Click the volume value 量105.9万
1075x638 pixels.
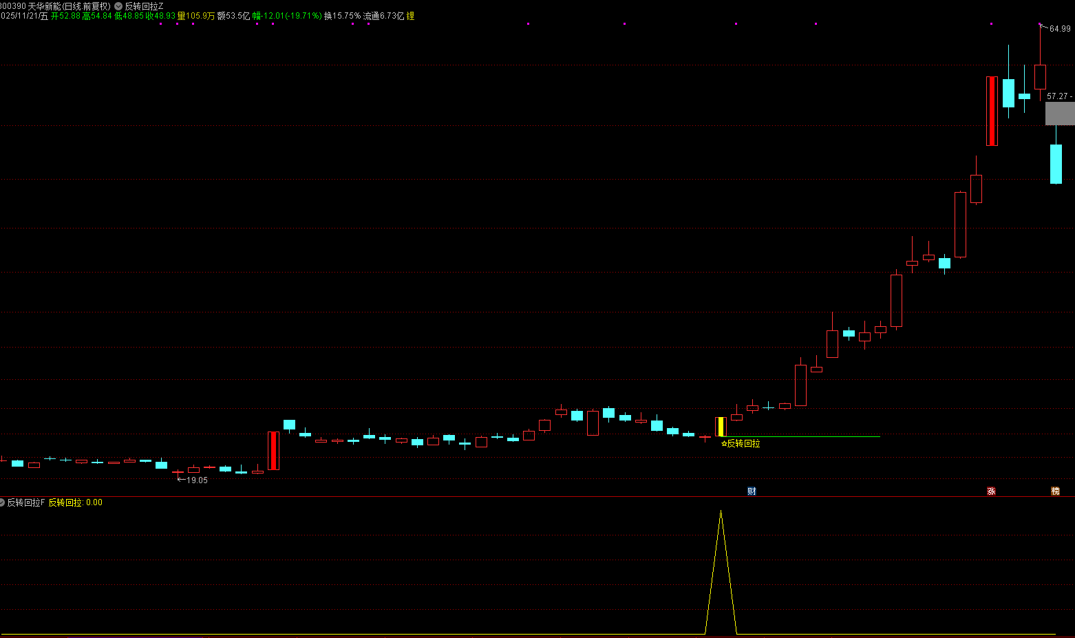[x=196, y=16]
